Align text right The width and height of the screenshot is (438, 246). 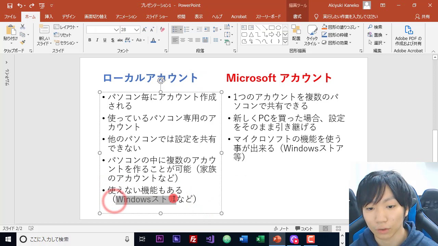pos(190,40)
